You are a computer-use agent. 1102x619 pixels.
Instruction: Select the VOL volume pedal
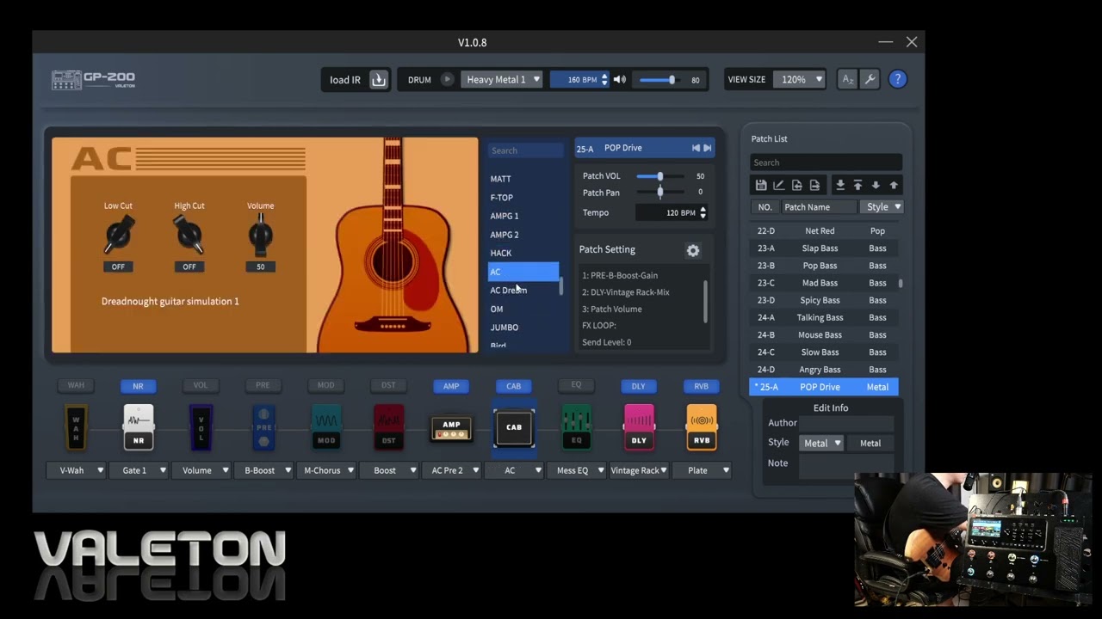coord(201,427)
